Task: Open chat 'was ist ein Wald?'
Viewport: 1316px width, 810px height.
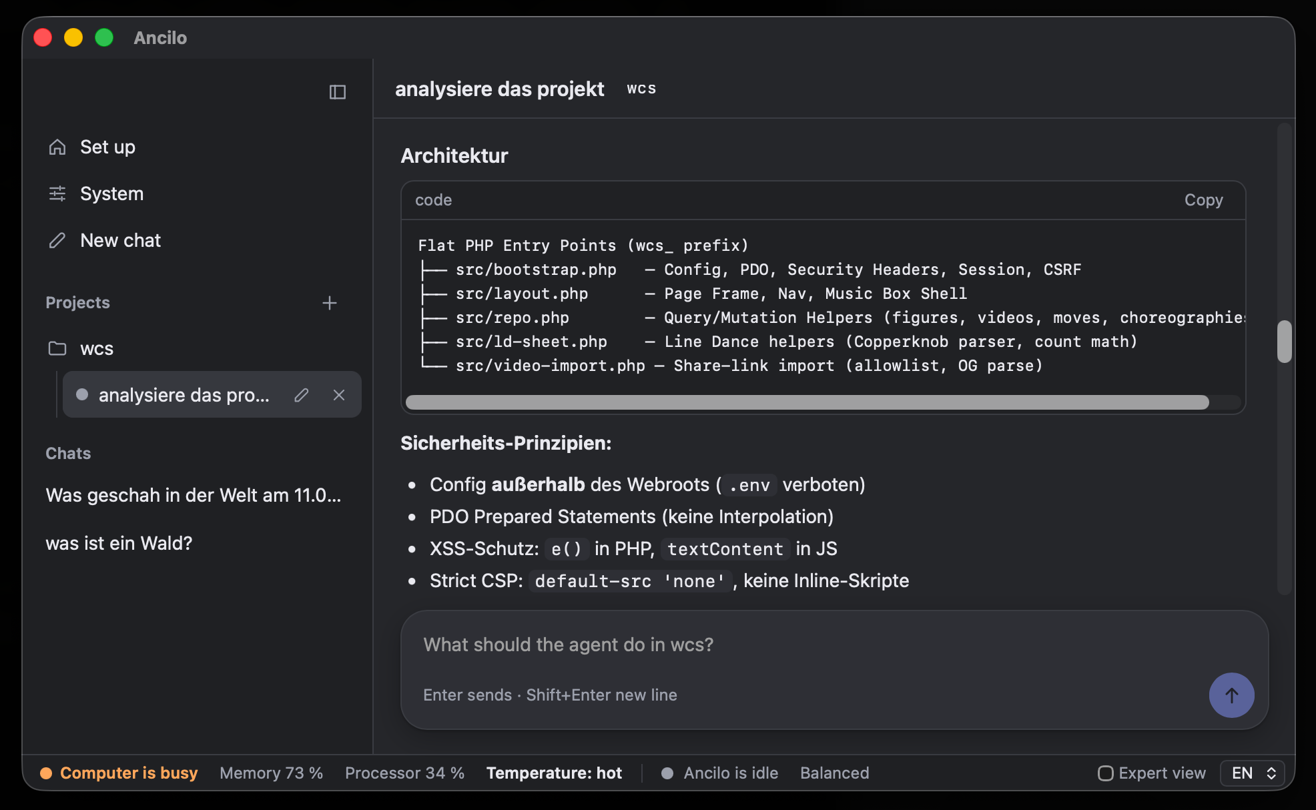Action: tap(119, 543)
